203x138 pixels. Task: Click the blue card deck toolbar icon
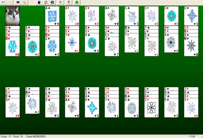click(x=39, y=2)
